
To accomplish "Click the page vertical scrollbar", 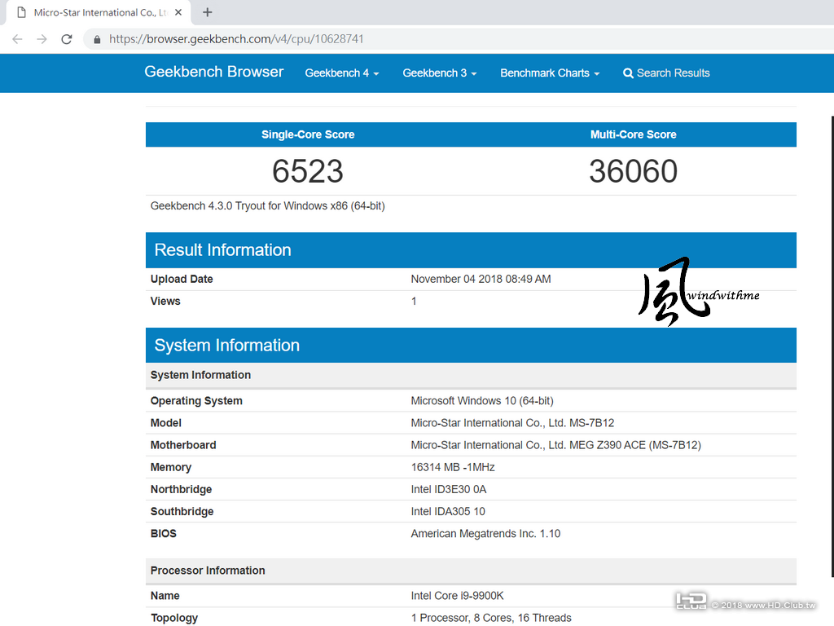I will coord(832,346).
